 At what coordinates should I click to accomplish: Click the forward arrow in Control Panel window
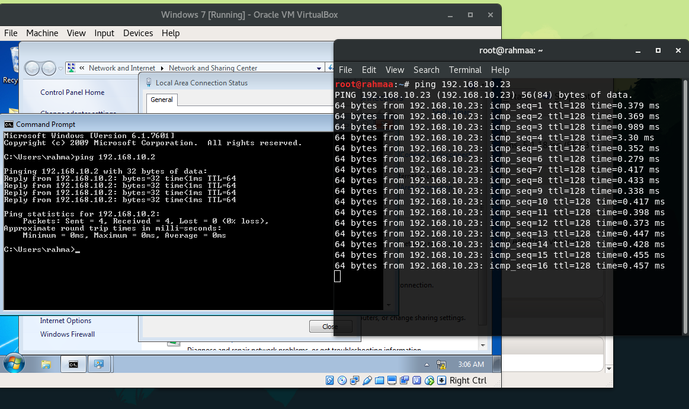pos(49,68)
